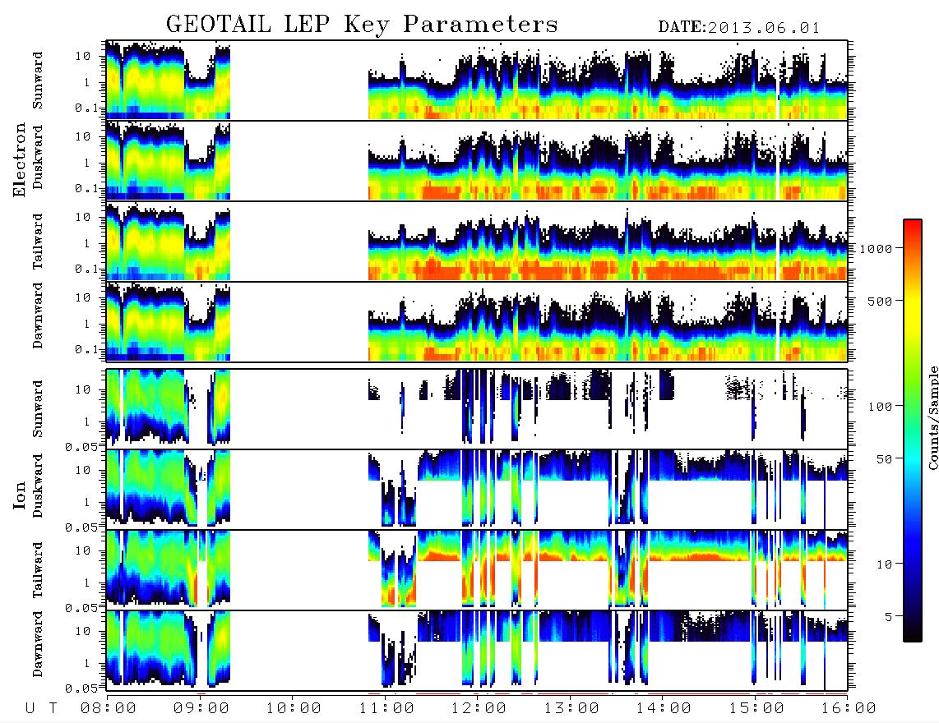The image size is (939, 723).
Task: Click the 500 colorbar tick label
Action: [880, 302]
